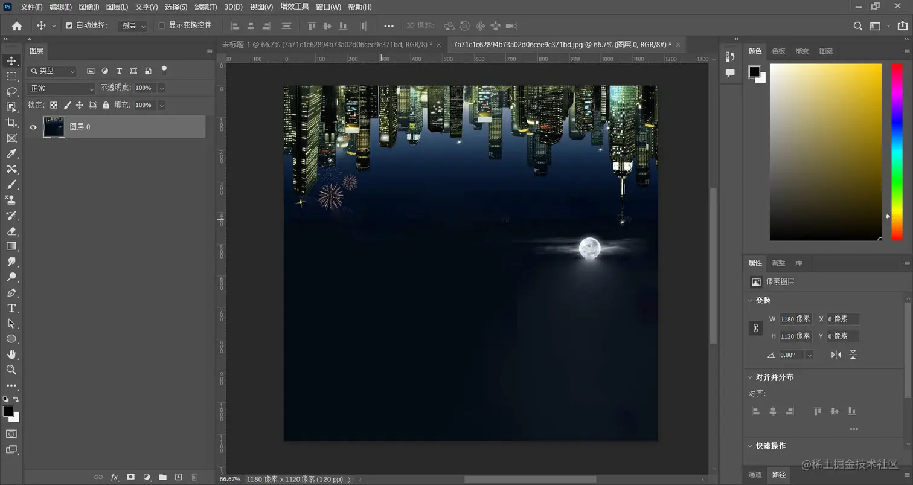This screenshot has width=913, height=485.
Task: Click the 图层 0 layer thumbnail
Action: 54,127
